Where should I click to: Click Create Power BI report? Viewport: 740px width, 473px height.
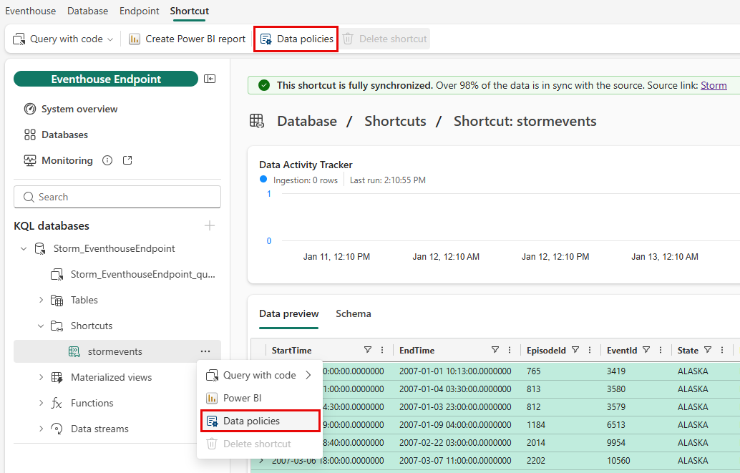[188, 39]
